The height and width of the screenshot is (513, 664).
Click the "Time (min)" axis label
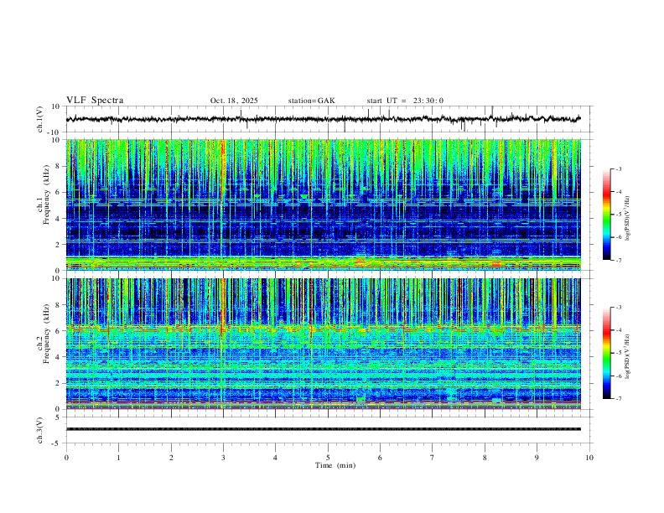(x=335, y=465)
